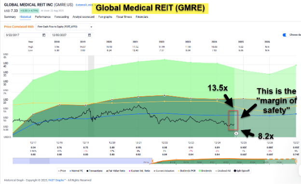Open the Summary tab
The height and width of the screenshot is (184, 301).
10,17
